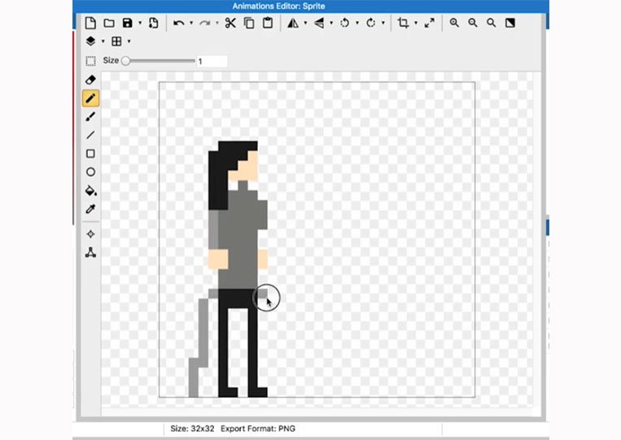Image resolution: width=621 pixels, height=440 pixels.
Task: Reset zoom with the plain magnifier
Action: (492, 23)
